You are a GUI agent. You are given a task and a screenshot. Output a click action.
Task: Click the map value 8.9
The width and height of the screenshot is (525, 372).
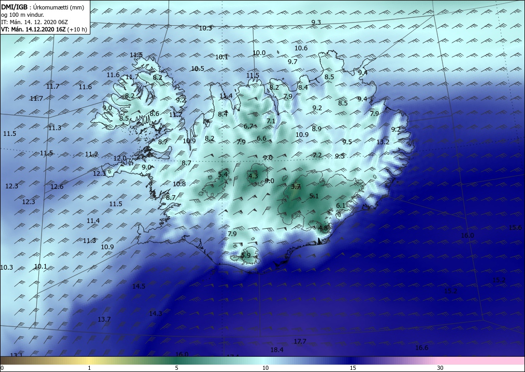(317, 129)
